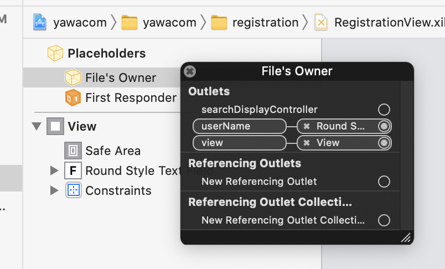This screenshot has height=269, width=445.
Task: Close the File's Owner connections popup
Action: tap(190, 71)
